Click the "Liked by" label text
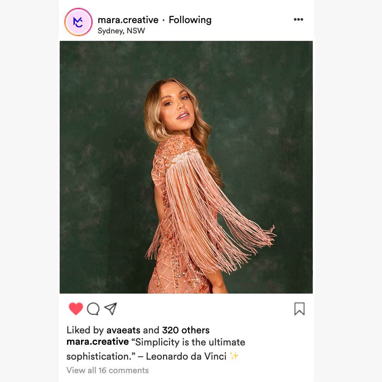 tap(85, 330)
